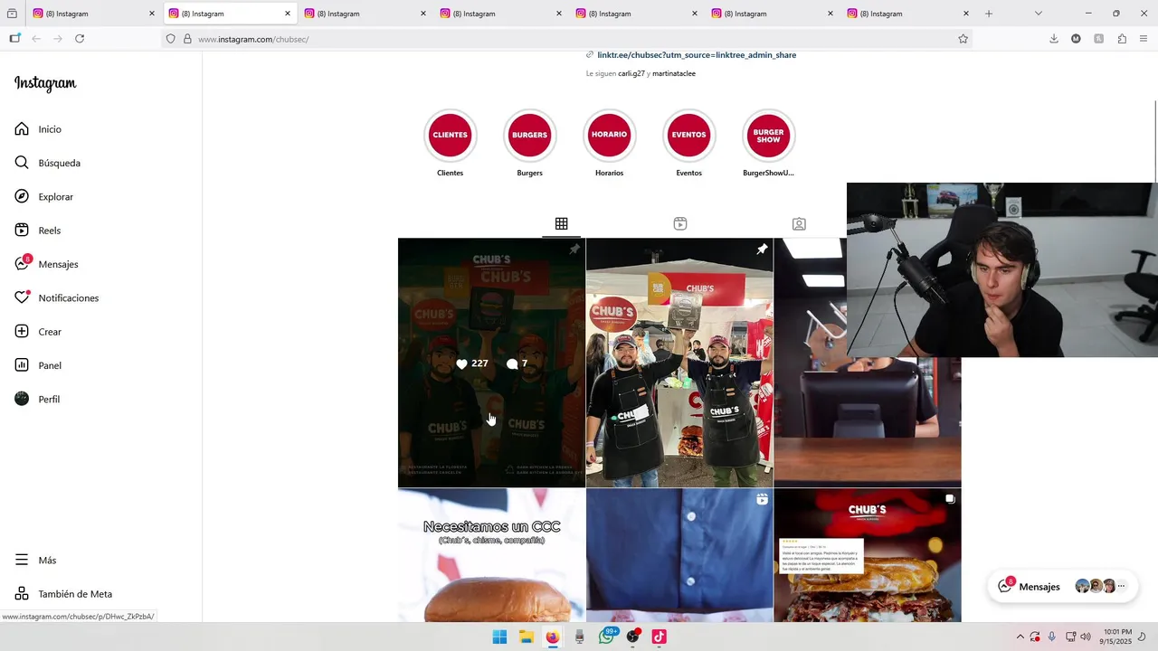Switch to the third Instagram tab
The height and width of the screenshot is (651, 1158).
point(365,14)
